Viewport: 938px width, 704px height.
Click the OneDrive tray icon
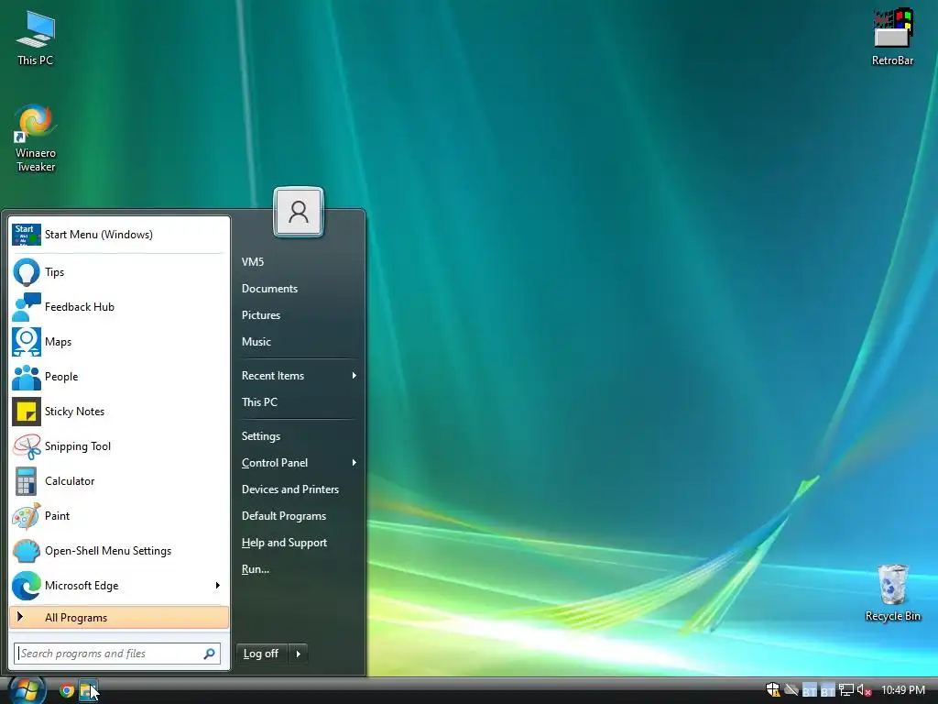[791, 690]
